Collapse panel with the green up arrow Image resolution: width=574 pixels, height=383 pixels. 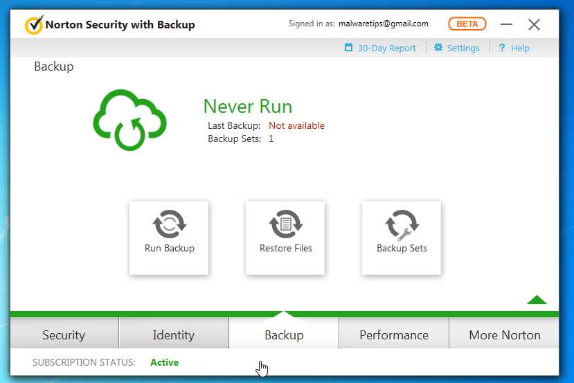(x=537, y=300)
